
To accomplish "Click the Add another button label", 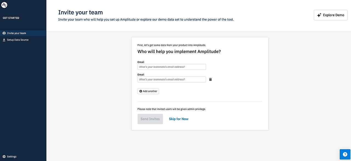I will [150, 91].
